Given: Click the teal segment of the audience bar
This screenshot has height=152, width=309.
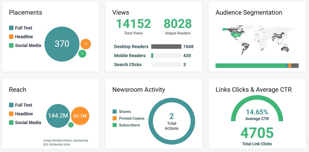Looking at the screenshot, I should 287,66.
